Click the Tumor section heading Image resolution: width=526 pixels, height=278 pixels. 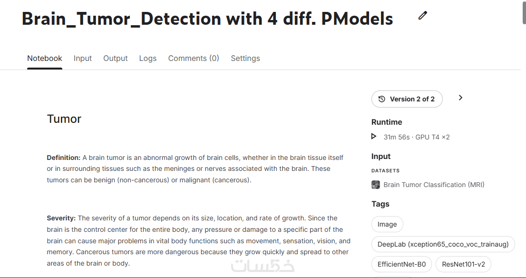64,119
